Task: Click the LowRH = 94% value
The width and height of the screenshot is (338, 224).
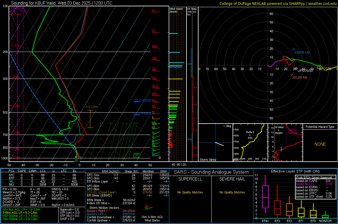Action: pos(12,195)
